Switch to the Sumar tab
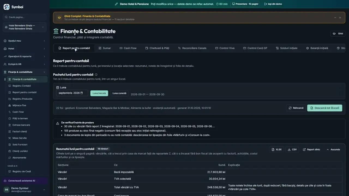Image resolution: width=349 pixels, height=196 pixels. tap(105, 48)
